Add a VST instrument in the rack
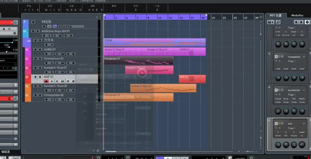 click(271, 22)
